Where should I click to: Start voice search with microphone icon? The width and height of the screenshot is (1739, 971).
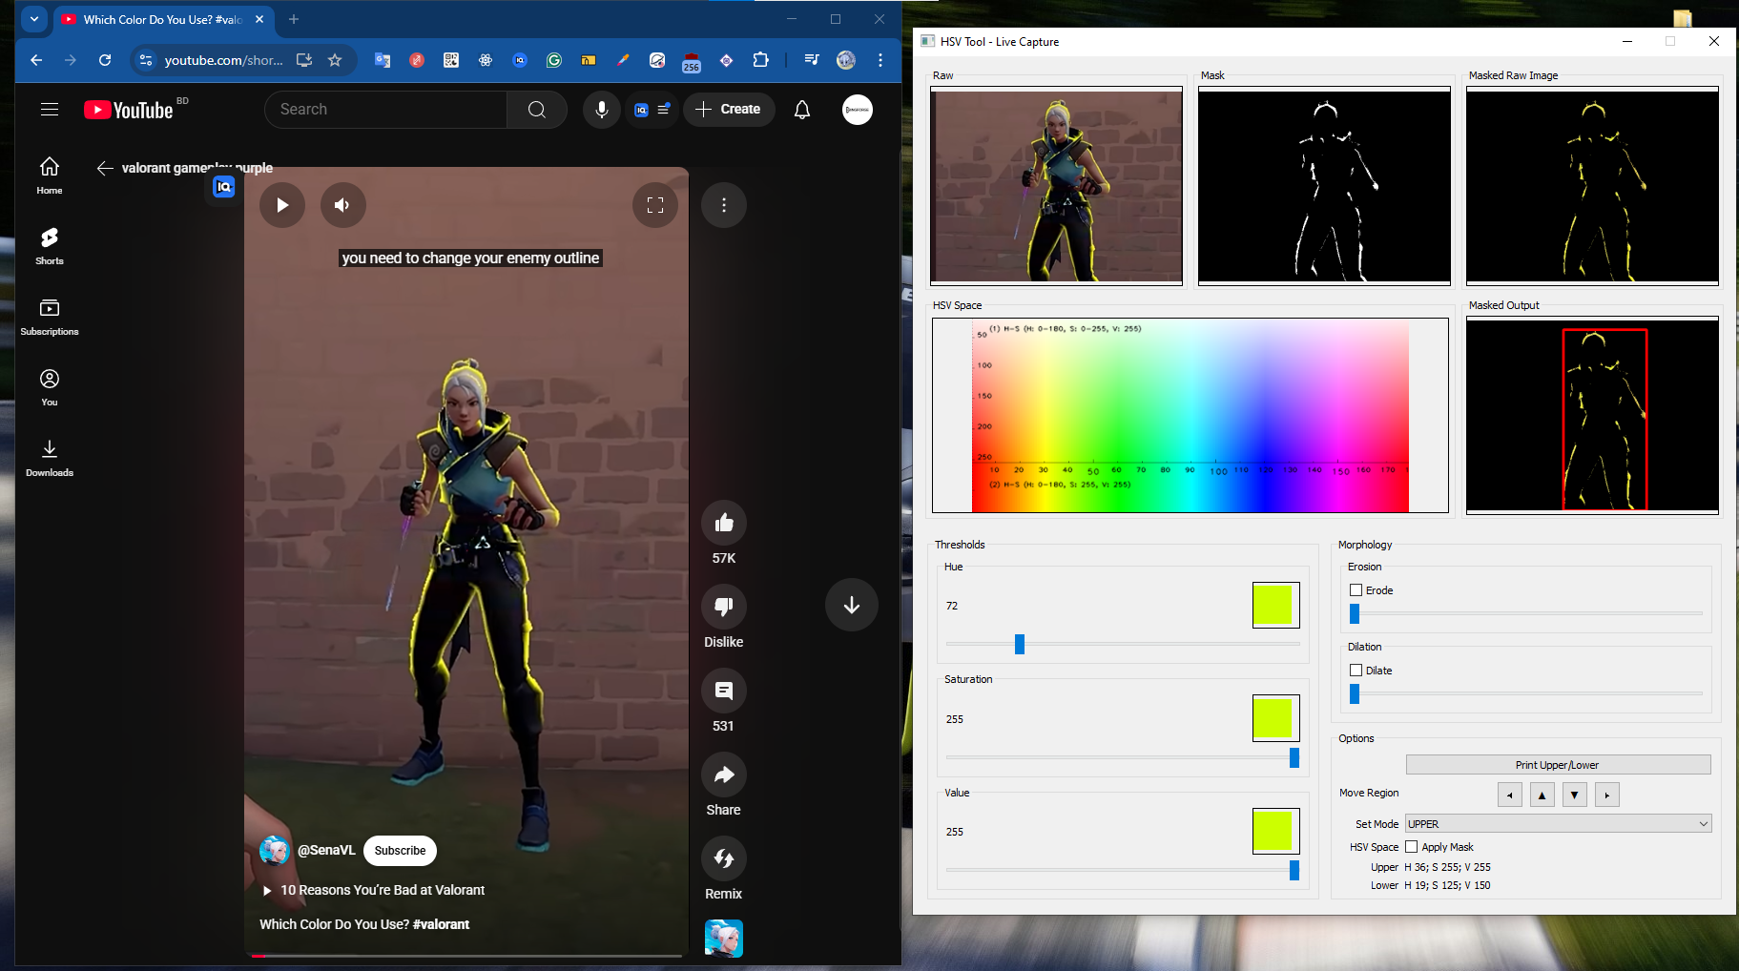click(x=602, y=110)
